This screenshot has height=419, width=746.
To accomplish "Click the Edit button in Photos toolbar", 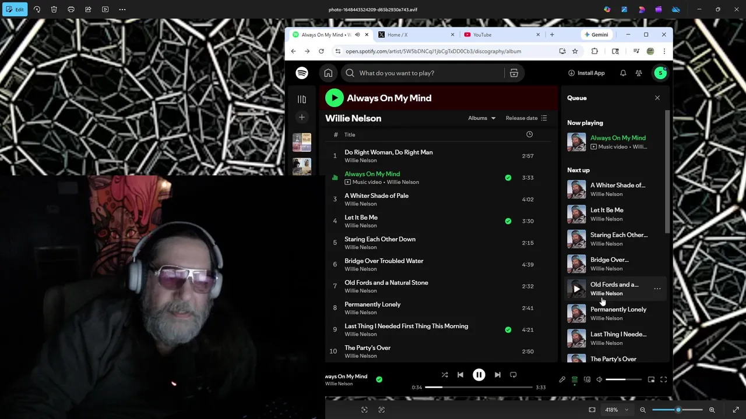I will click(15, 9).
